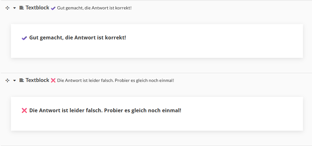Click the move handle of the second Textblock
Screen dimensions: 312x146
click(7, 80)
